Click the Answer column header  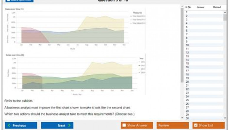click(x=201, y=7)
